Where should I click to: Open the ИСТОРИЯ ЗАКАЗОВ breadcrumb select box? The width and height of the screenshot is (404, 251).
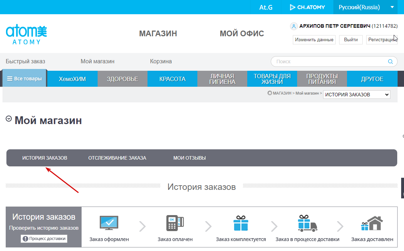coord(357,95)
